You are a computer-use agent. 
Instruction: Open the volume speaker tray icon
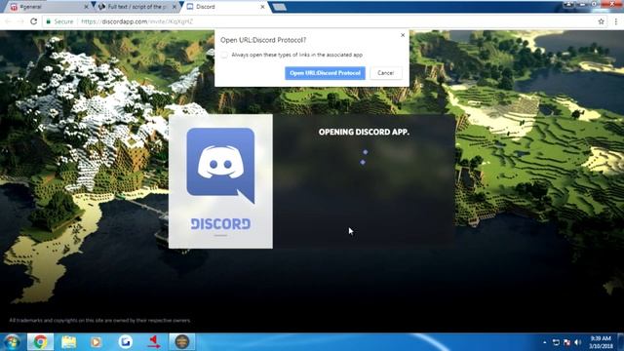point(578,342)
